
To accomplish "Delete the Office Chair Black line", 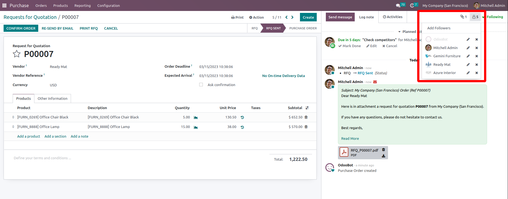I will (x=306, y=117).
